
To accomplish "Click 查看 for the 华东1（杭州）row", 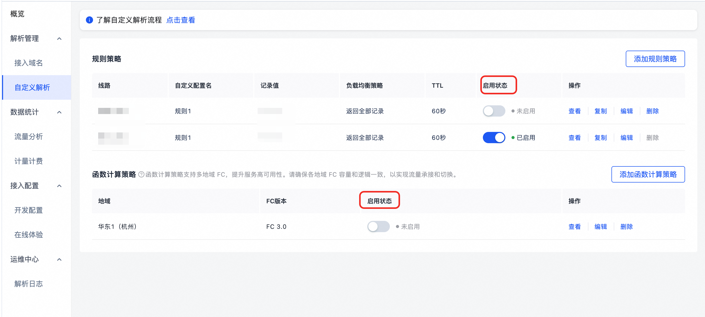I will coord(574,227).
